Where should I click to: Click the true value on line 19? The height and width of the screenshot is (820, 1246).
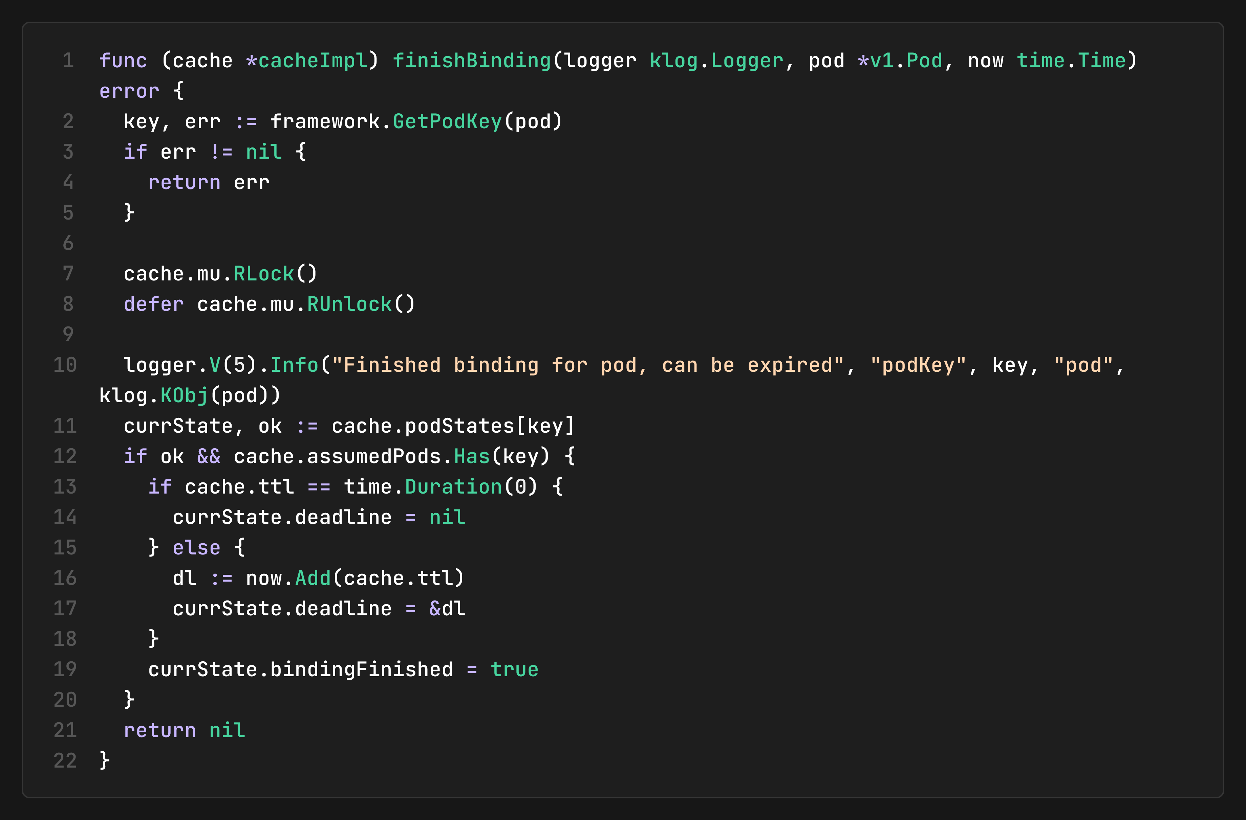click(514, 669)
